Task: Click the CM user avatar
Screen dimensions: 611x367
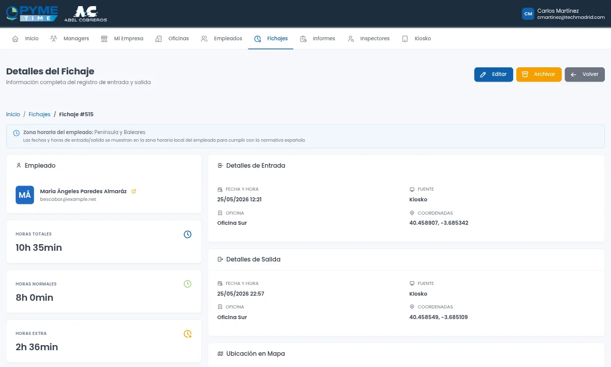Action: (x=528, y=14)
